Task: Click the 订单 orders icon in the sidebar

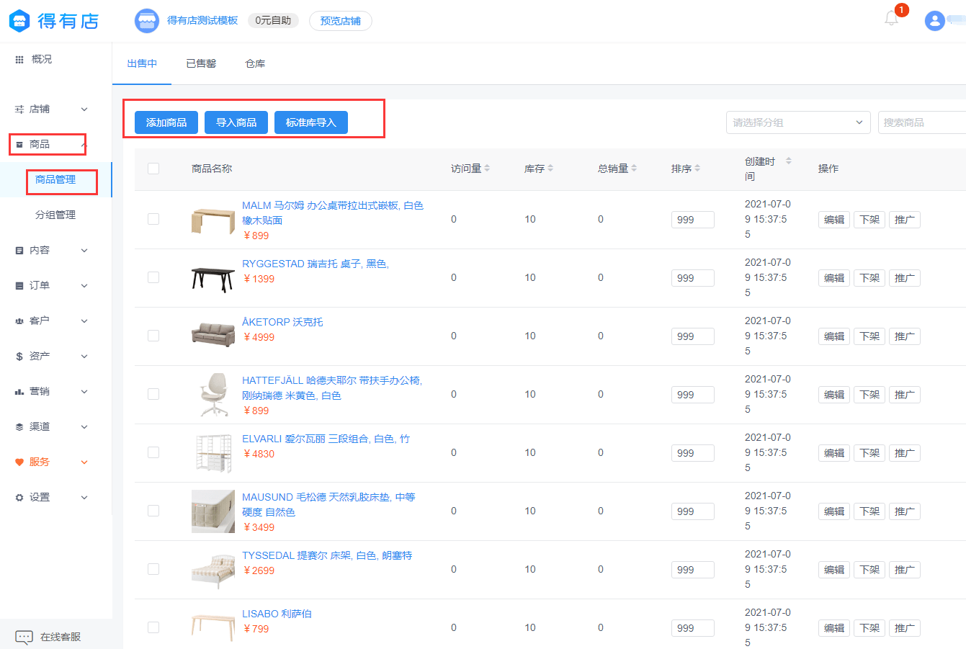Action: click(19, 285)
